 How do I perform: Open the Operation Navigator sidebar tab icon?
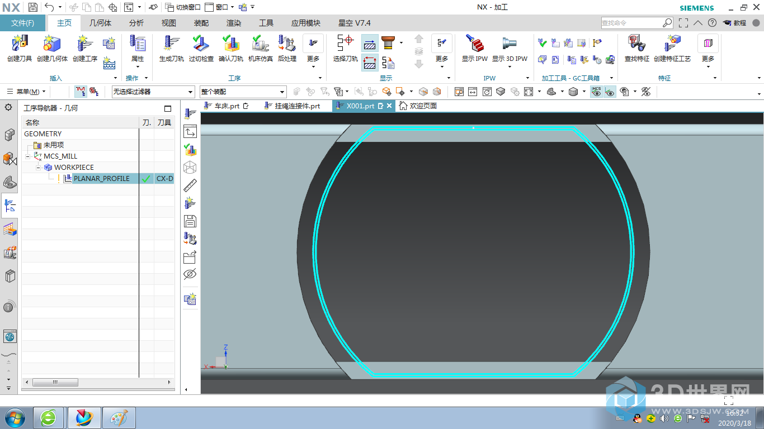coord(10,206)
